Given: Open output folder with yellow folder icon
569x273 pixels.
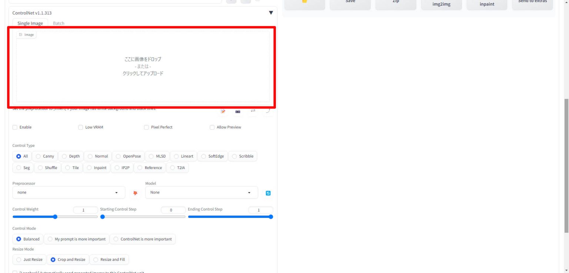Looking at the screenshot, I should [x=305, y=2].
